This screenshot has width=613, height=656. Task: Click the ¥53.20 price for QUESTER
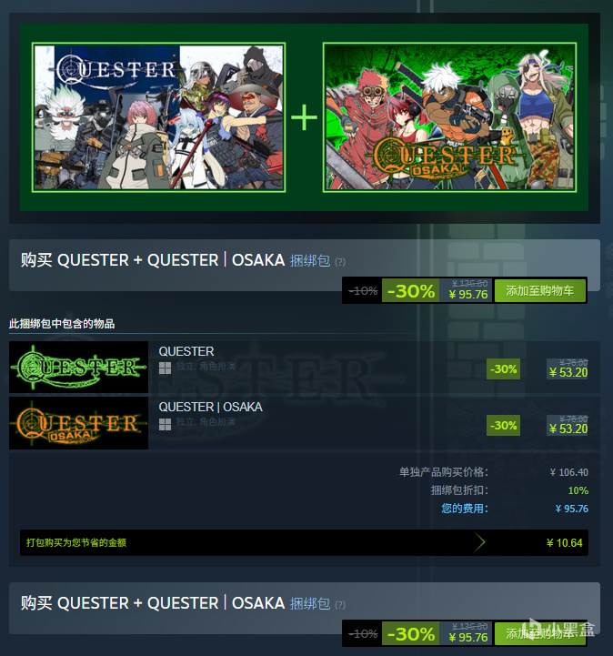click(x=568, y=372)
